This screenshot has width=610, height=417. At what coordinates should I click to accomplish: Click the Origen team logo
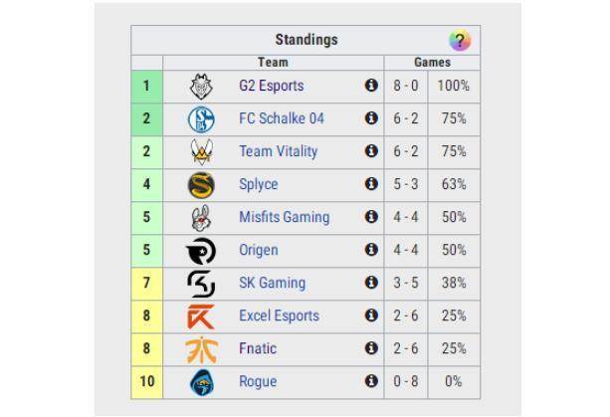tap(201, 251)
